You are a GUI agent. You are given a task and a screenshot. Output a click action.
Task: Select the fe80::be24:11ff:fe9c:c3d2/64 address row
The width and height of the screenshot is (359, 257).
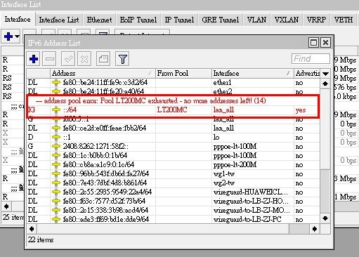(173, 83)
